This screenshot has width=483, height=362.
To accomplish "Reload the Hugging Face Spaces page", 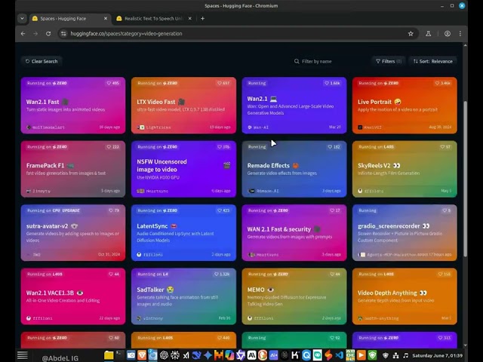I will pos(48,33).
